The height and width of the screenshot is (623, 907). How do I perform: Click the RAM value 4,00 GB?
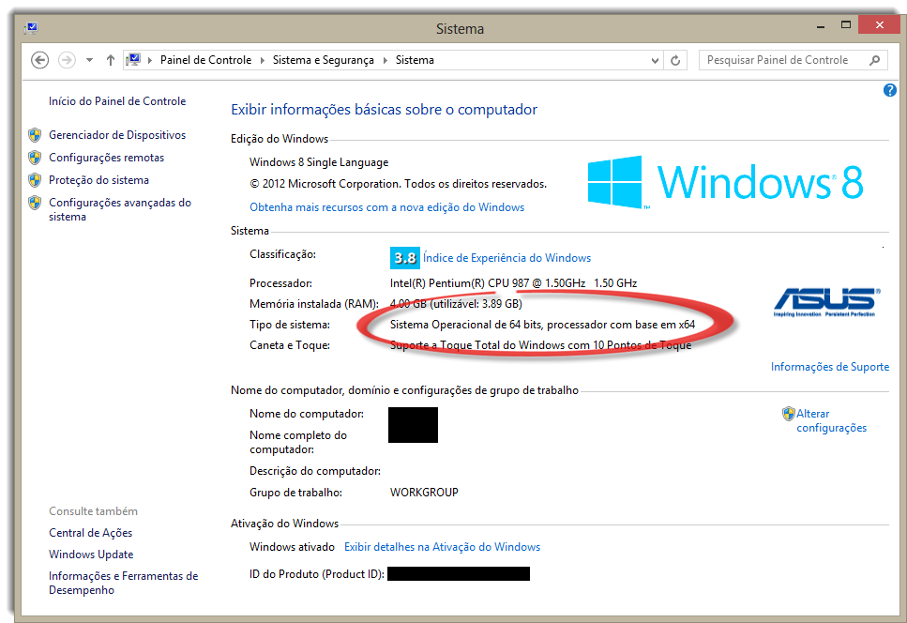click(x=457, y=304)
